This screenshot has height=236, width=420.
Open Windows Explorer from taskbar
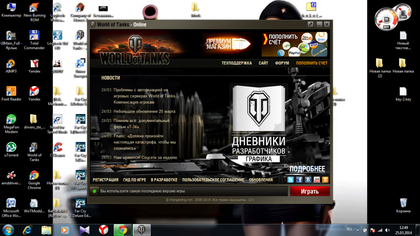(x=47, y=230)
